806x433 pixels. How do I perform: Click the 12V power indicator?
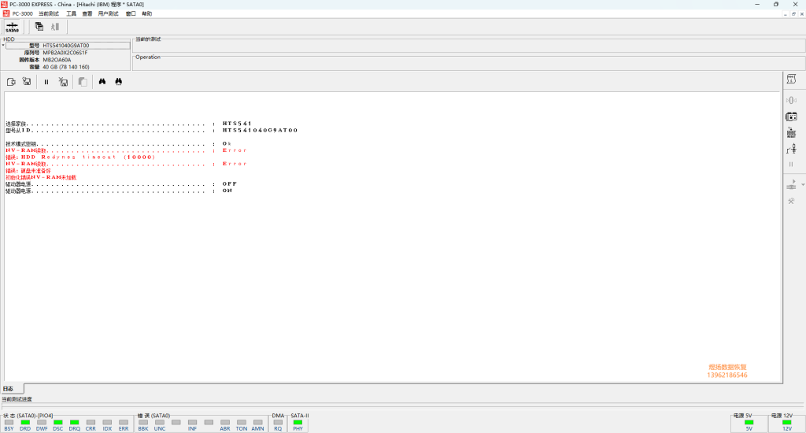coord(787,425)
